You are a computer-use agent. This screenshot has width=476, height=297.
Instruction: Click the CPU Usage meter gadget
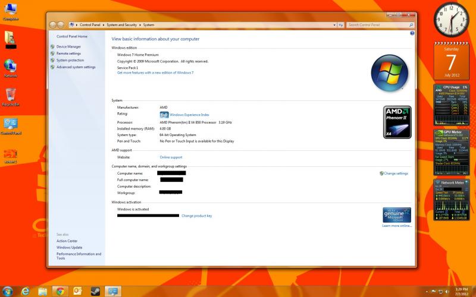coord(452,105)
